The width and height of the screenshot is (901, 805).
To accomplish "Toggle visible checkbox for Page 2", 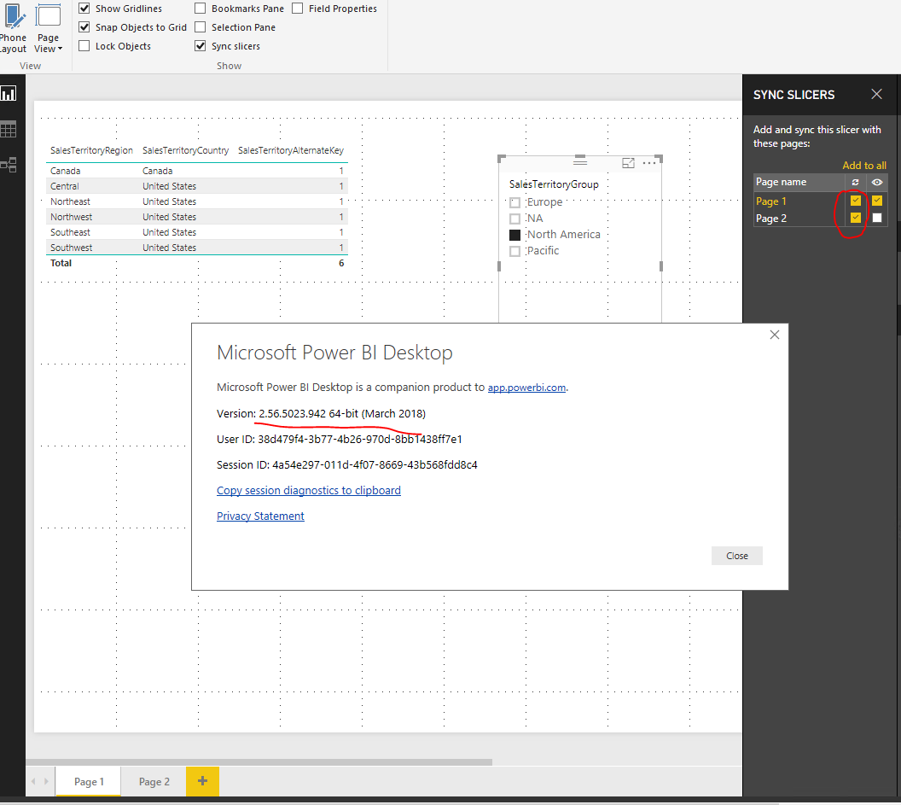I will click(x=877, y=218).
